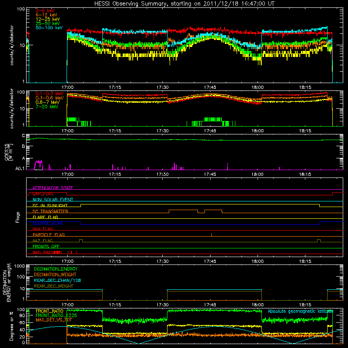Viewport: 348px width, 348px height.
Task: Click the Degrees or % axis title
Action: pyautogui.click(x=11, y=326)
